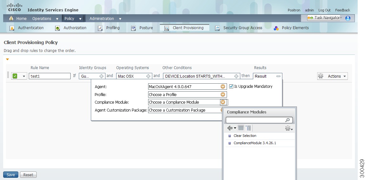Click the Policy Elements colored icon

click(276, 28)
